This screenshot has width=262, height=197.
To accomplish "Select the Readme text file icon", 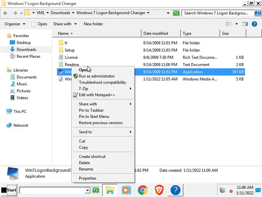I will point(61,64).
